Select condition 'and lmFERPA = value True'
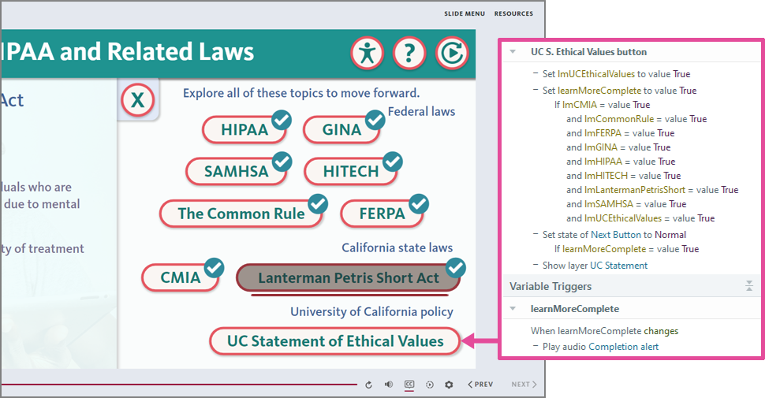 (620, 133)
